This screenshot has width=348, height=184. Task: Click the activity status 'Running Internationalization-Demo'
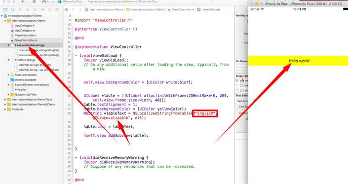(x=122, y=1)
